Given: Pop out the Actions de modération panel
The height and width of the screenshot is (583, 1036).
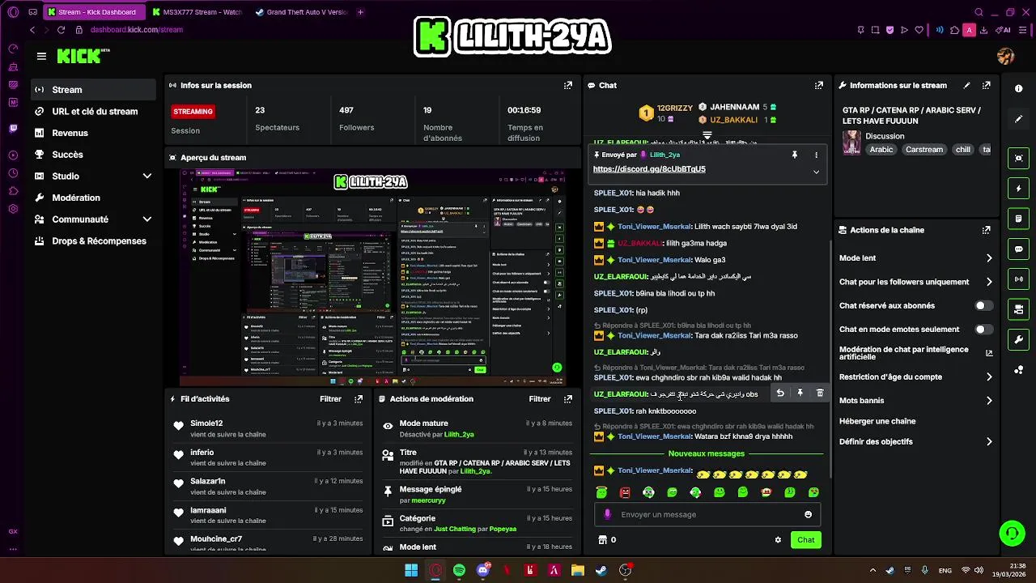Looking at the screenshot, I should click(568, 398).
